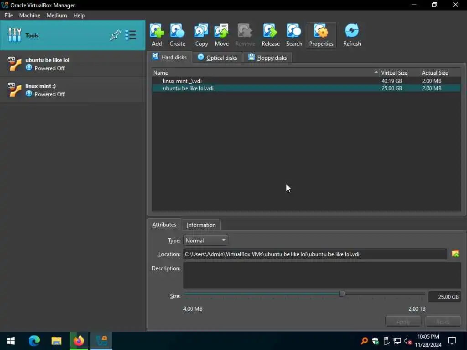
Task: Select the 'ubuntu be like lol.vdi' disk row
Action: click(306, 88)
